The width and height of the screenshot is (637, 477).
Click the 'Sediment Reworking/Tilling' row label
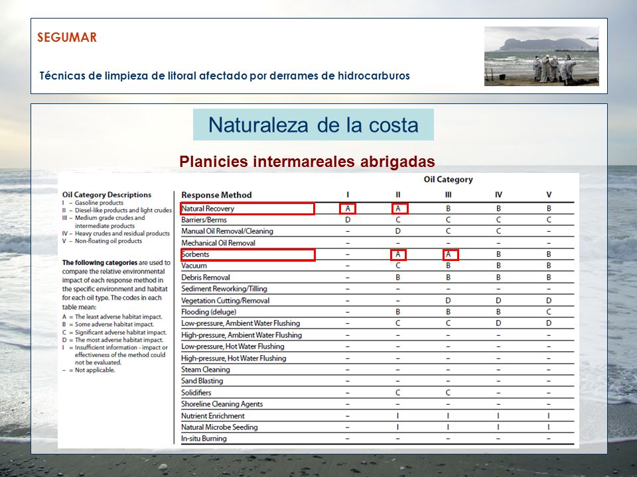tap(224, 289)
